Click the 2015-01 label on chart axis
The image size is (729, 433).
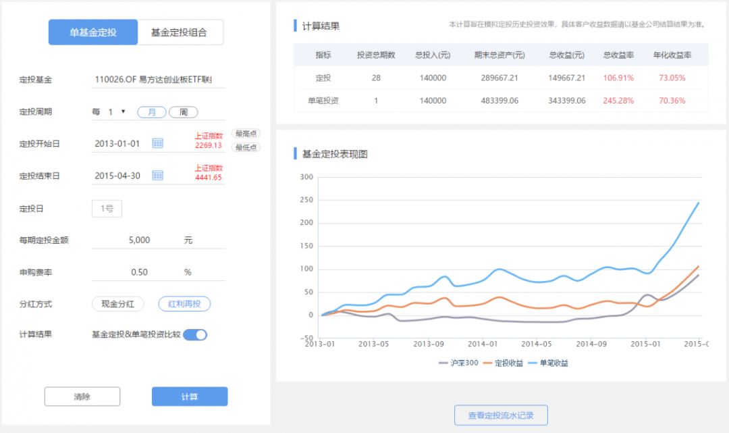[x=645, y=344]
